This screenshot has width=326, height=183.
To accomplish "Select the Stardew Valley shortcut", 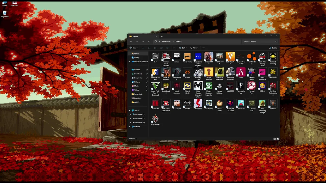I will coord(220,105).
